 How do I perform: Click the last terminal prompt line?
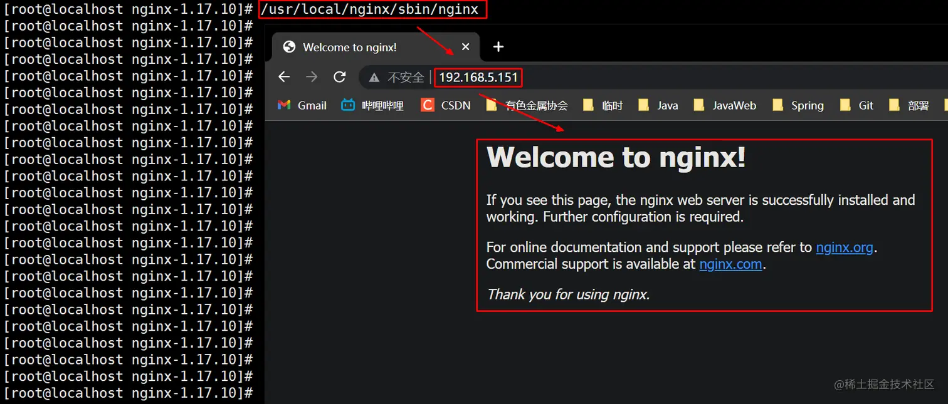pos(128,393)
